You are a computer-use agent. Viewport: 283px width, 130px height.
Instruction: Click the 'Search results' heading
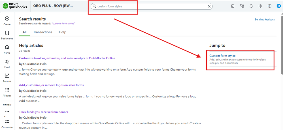coord(33,19)
